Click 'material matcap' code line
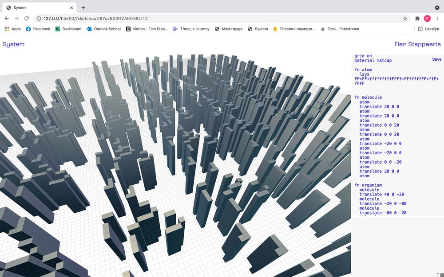 point(373,60)
